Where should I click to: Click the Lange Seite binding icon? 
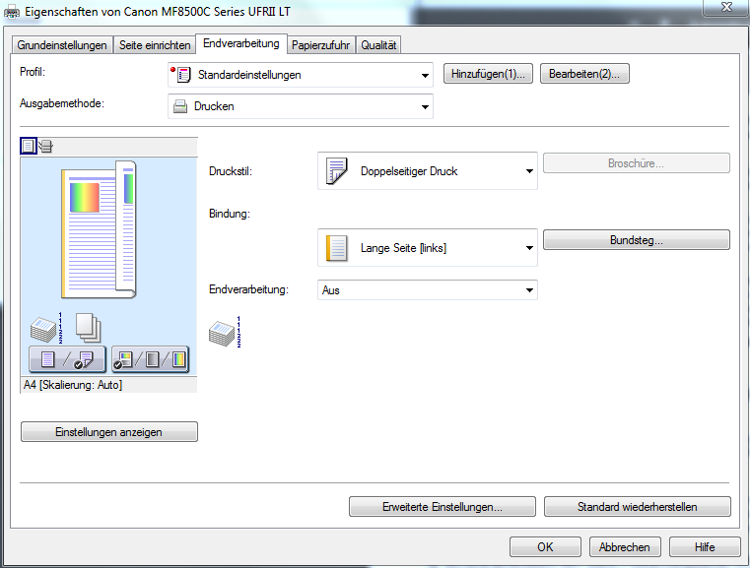[x=337, y=248]
